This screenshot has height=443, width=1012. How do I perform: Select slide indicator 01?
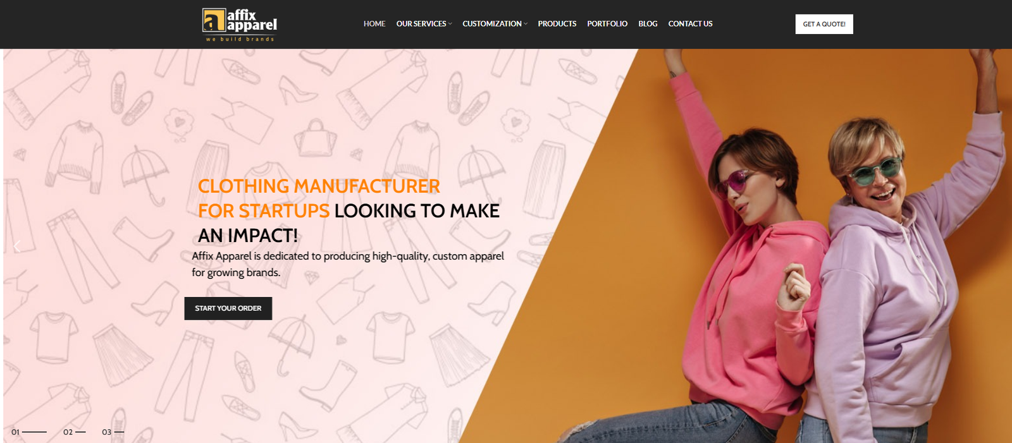pyautogui.click(x=29, y=432)
